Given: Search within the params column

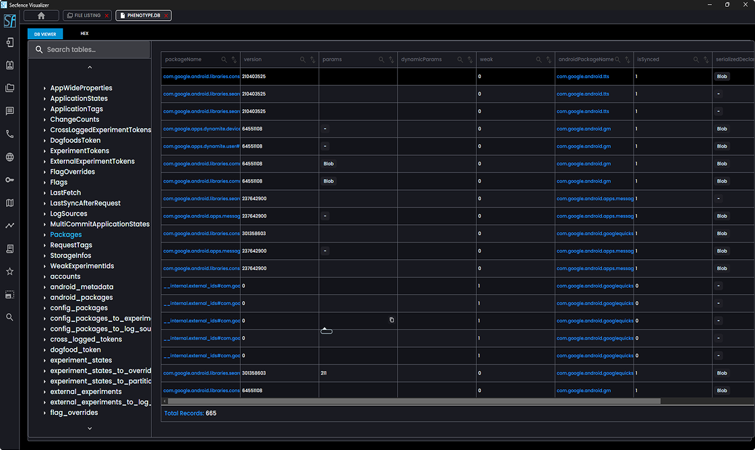Looking at the screenshot, I should point(382,60).
